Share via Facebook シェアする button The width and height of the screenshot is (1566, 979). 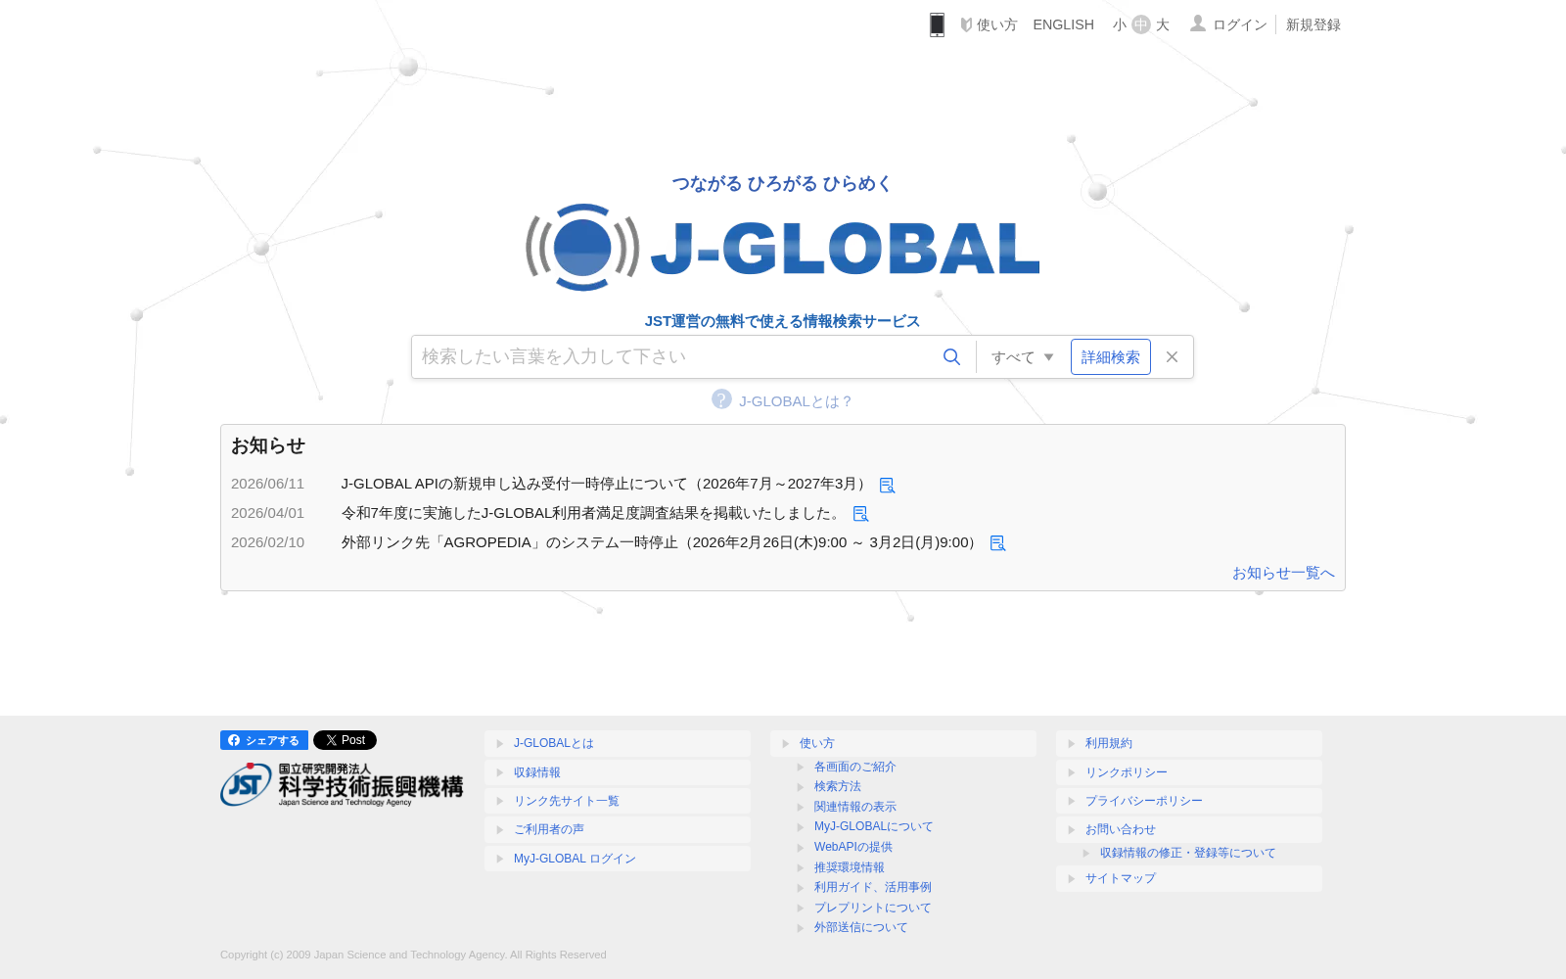tap(264, 740)
